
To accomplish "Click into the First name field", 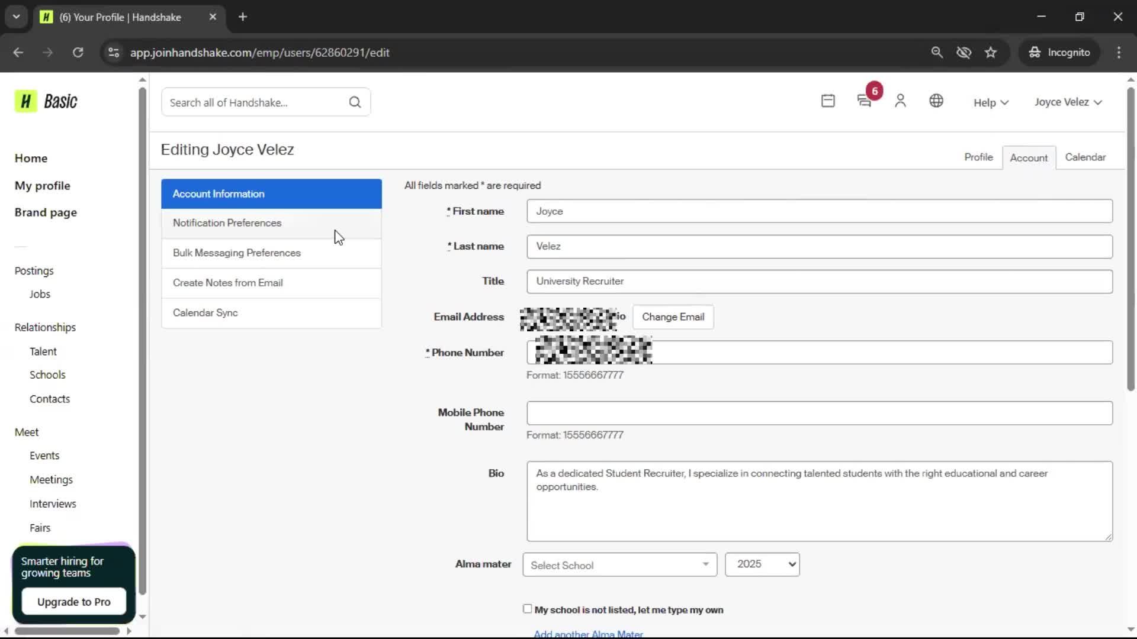I will [x=820, y=211].
